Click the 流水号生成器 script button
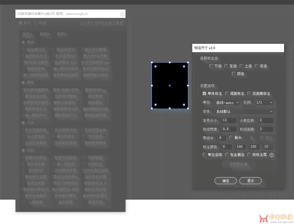 (x=95, y=177)
